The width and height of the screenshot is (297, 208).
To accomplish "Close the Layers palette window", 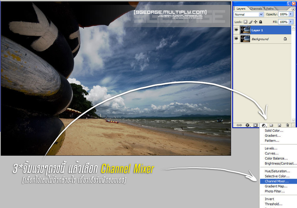I will (294, 3).
